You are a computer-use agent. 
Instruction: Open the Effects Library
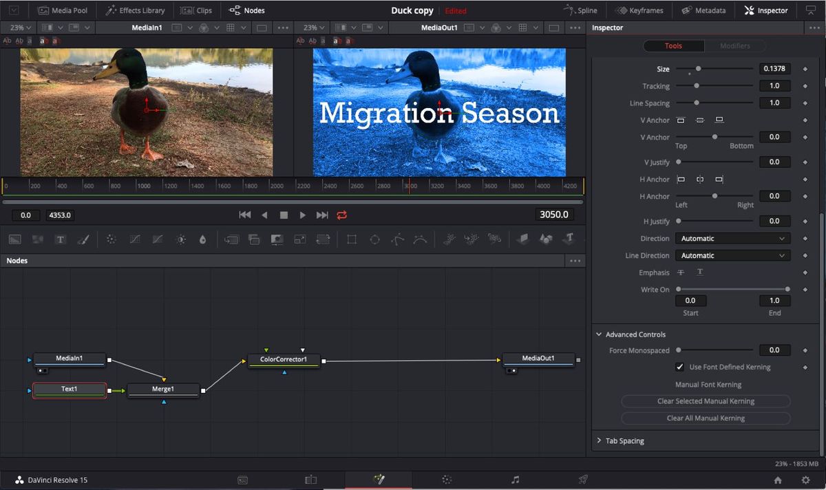(x=135, y=10)
